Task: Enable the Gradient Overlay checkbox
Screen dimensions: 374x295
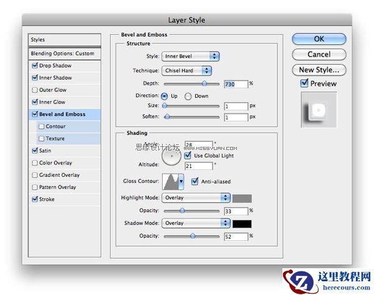Action: [x=35, y=175]
